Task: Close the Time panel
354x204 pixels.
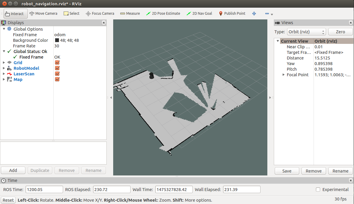Action: click(351, 180)
